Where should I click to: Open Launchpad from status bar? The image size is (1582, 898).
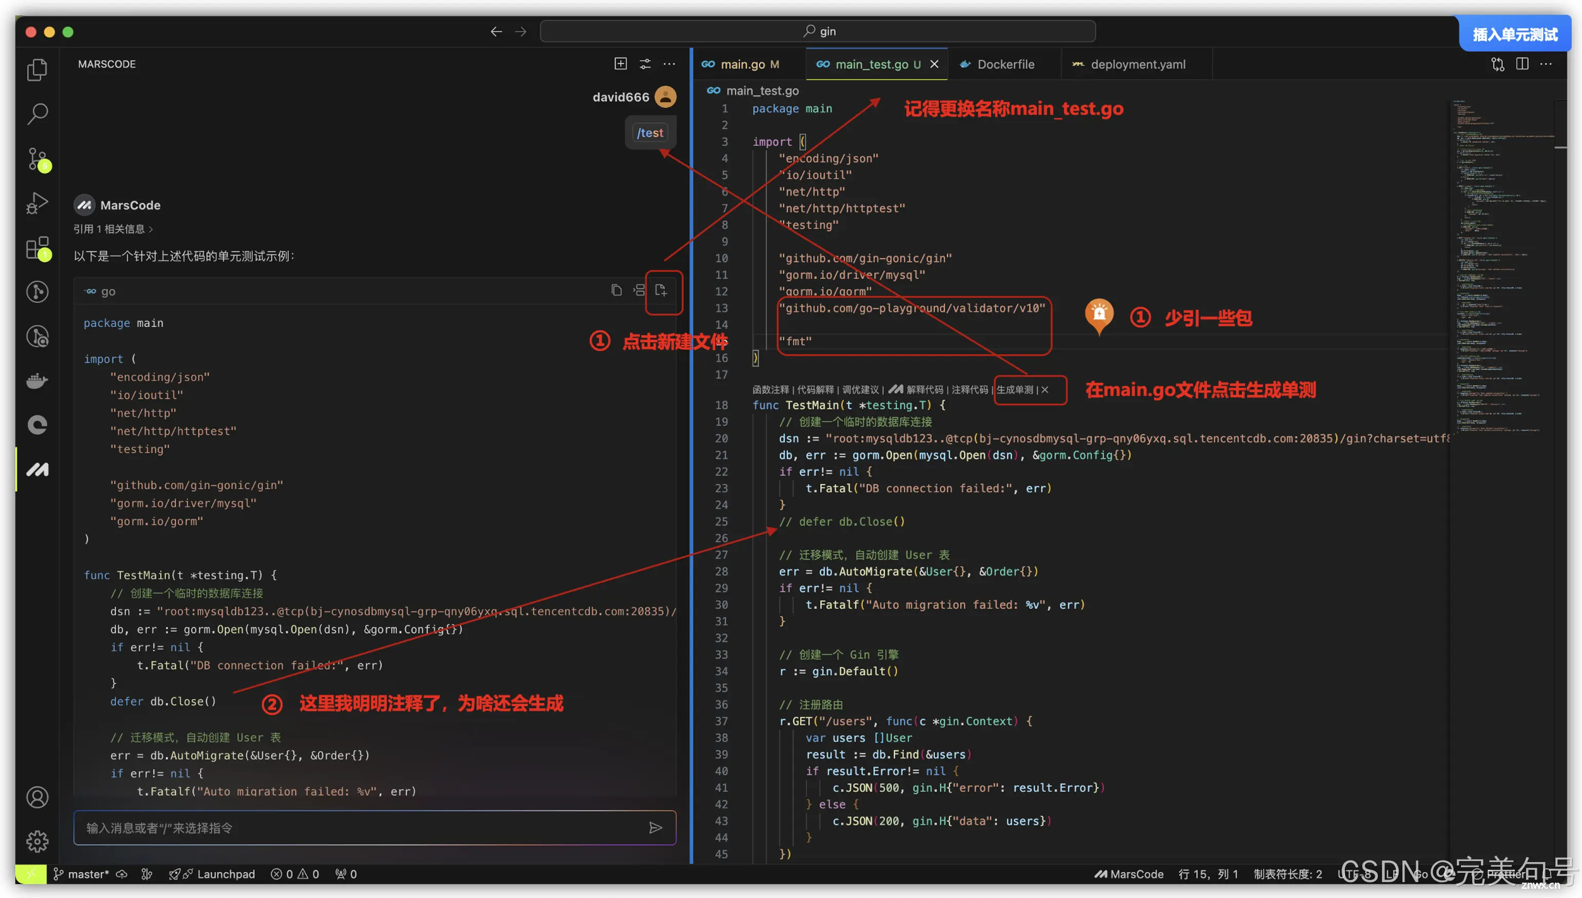pos(212,874)
